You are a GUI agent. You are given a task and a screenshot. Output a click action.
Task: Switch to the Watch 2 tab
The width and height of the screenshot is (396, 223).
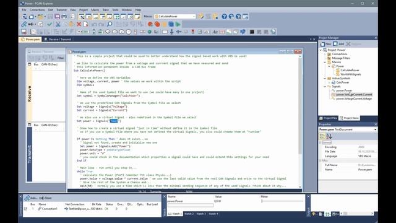coord(189,214)
